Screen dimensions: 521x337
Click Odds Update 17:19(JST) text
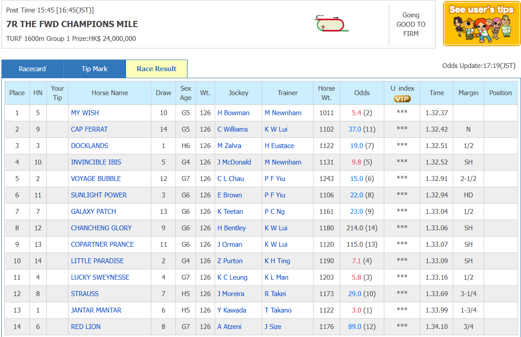(x=479, y=66)
